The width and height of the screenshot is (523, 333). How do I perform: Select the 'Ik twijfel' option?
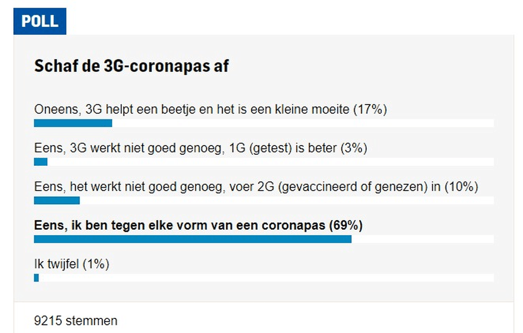click(58, 264)
